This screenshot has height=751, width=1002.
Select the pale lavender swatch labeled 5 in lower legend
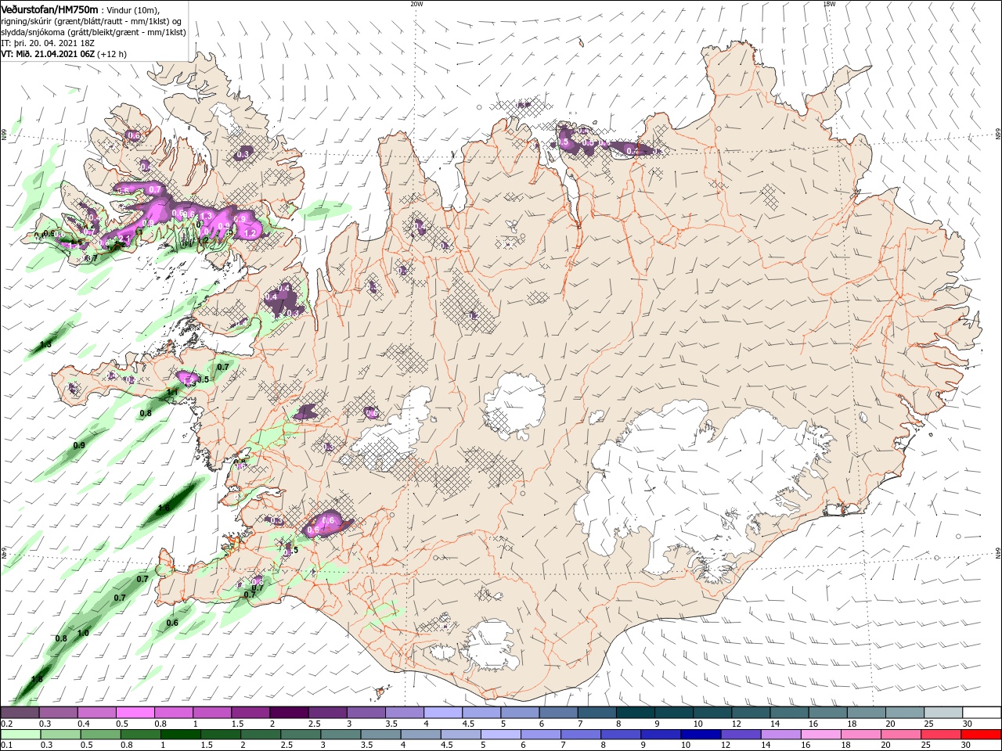(501, 734)
